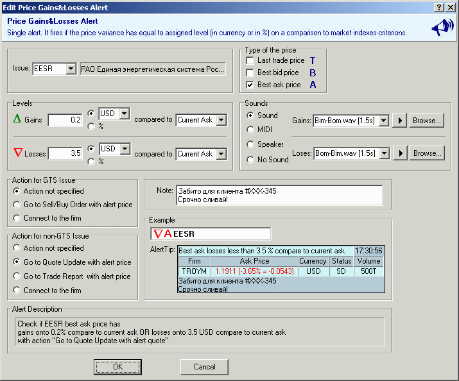Uncheck Best ask price checkbox
Image resolution: width=459 pixels, height=381 pixels.
[250, 85]
